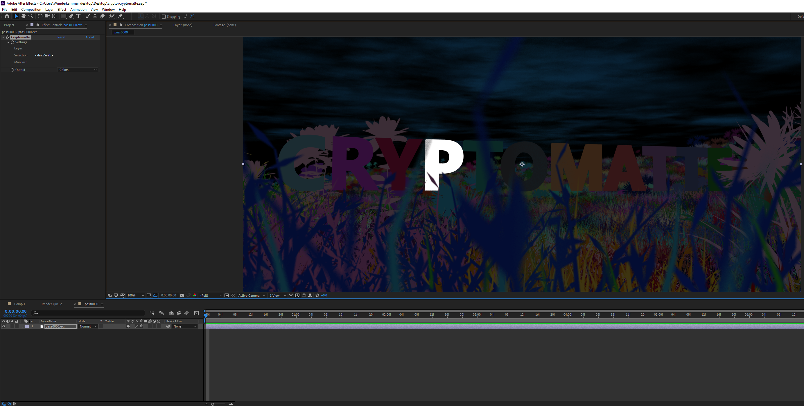This screenshot has height=406, width=804.
Task: Click the Reset Exposure aperture icon
Action: [x=317, y=296]
